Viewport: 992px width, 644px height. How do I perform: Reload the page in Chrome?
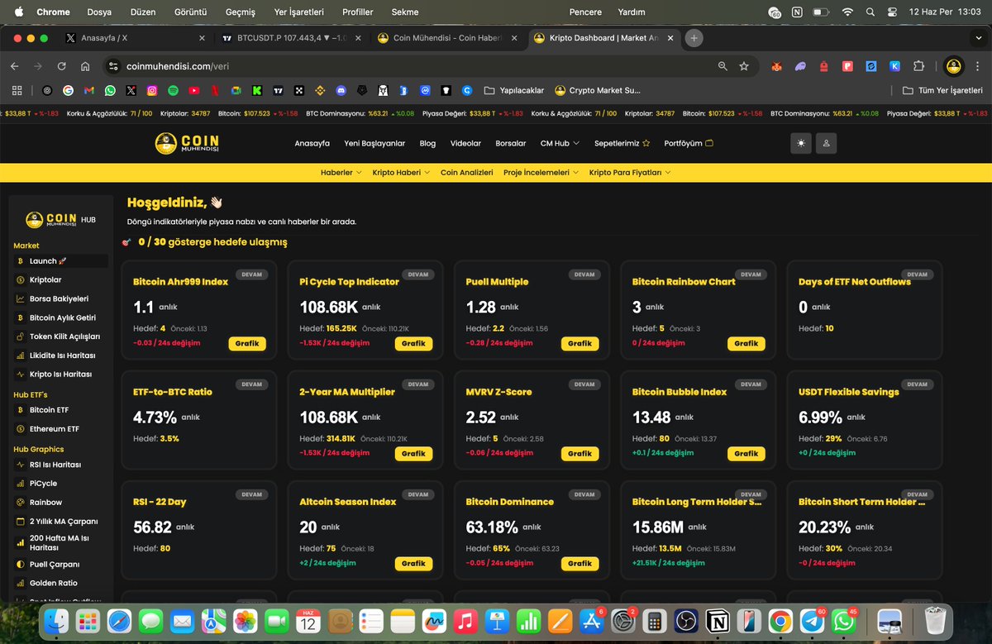click(x=61, y=66)
